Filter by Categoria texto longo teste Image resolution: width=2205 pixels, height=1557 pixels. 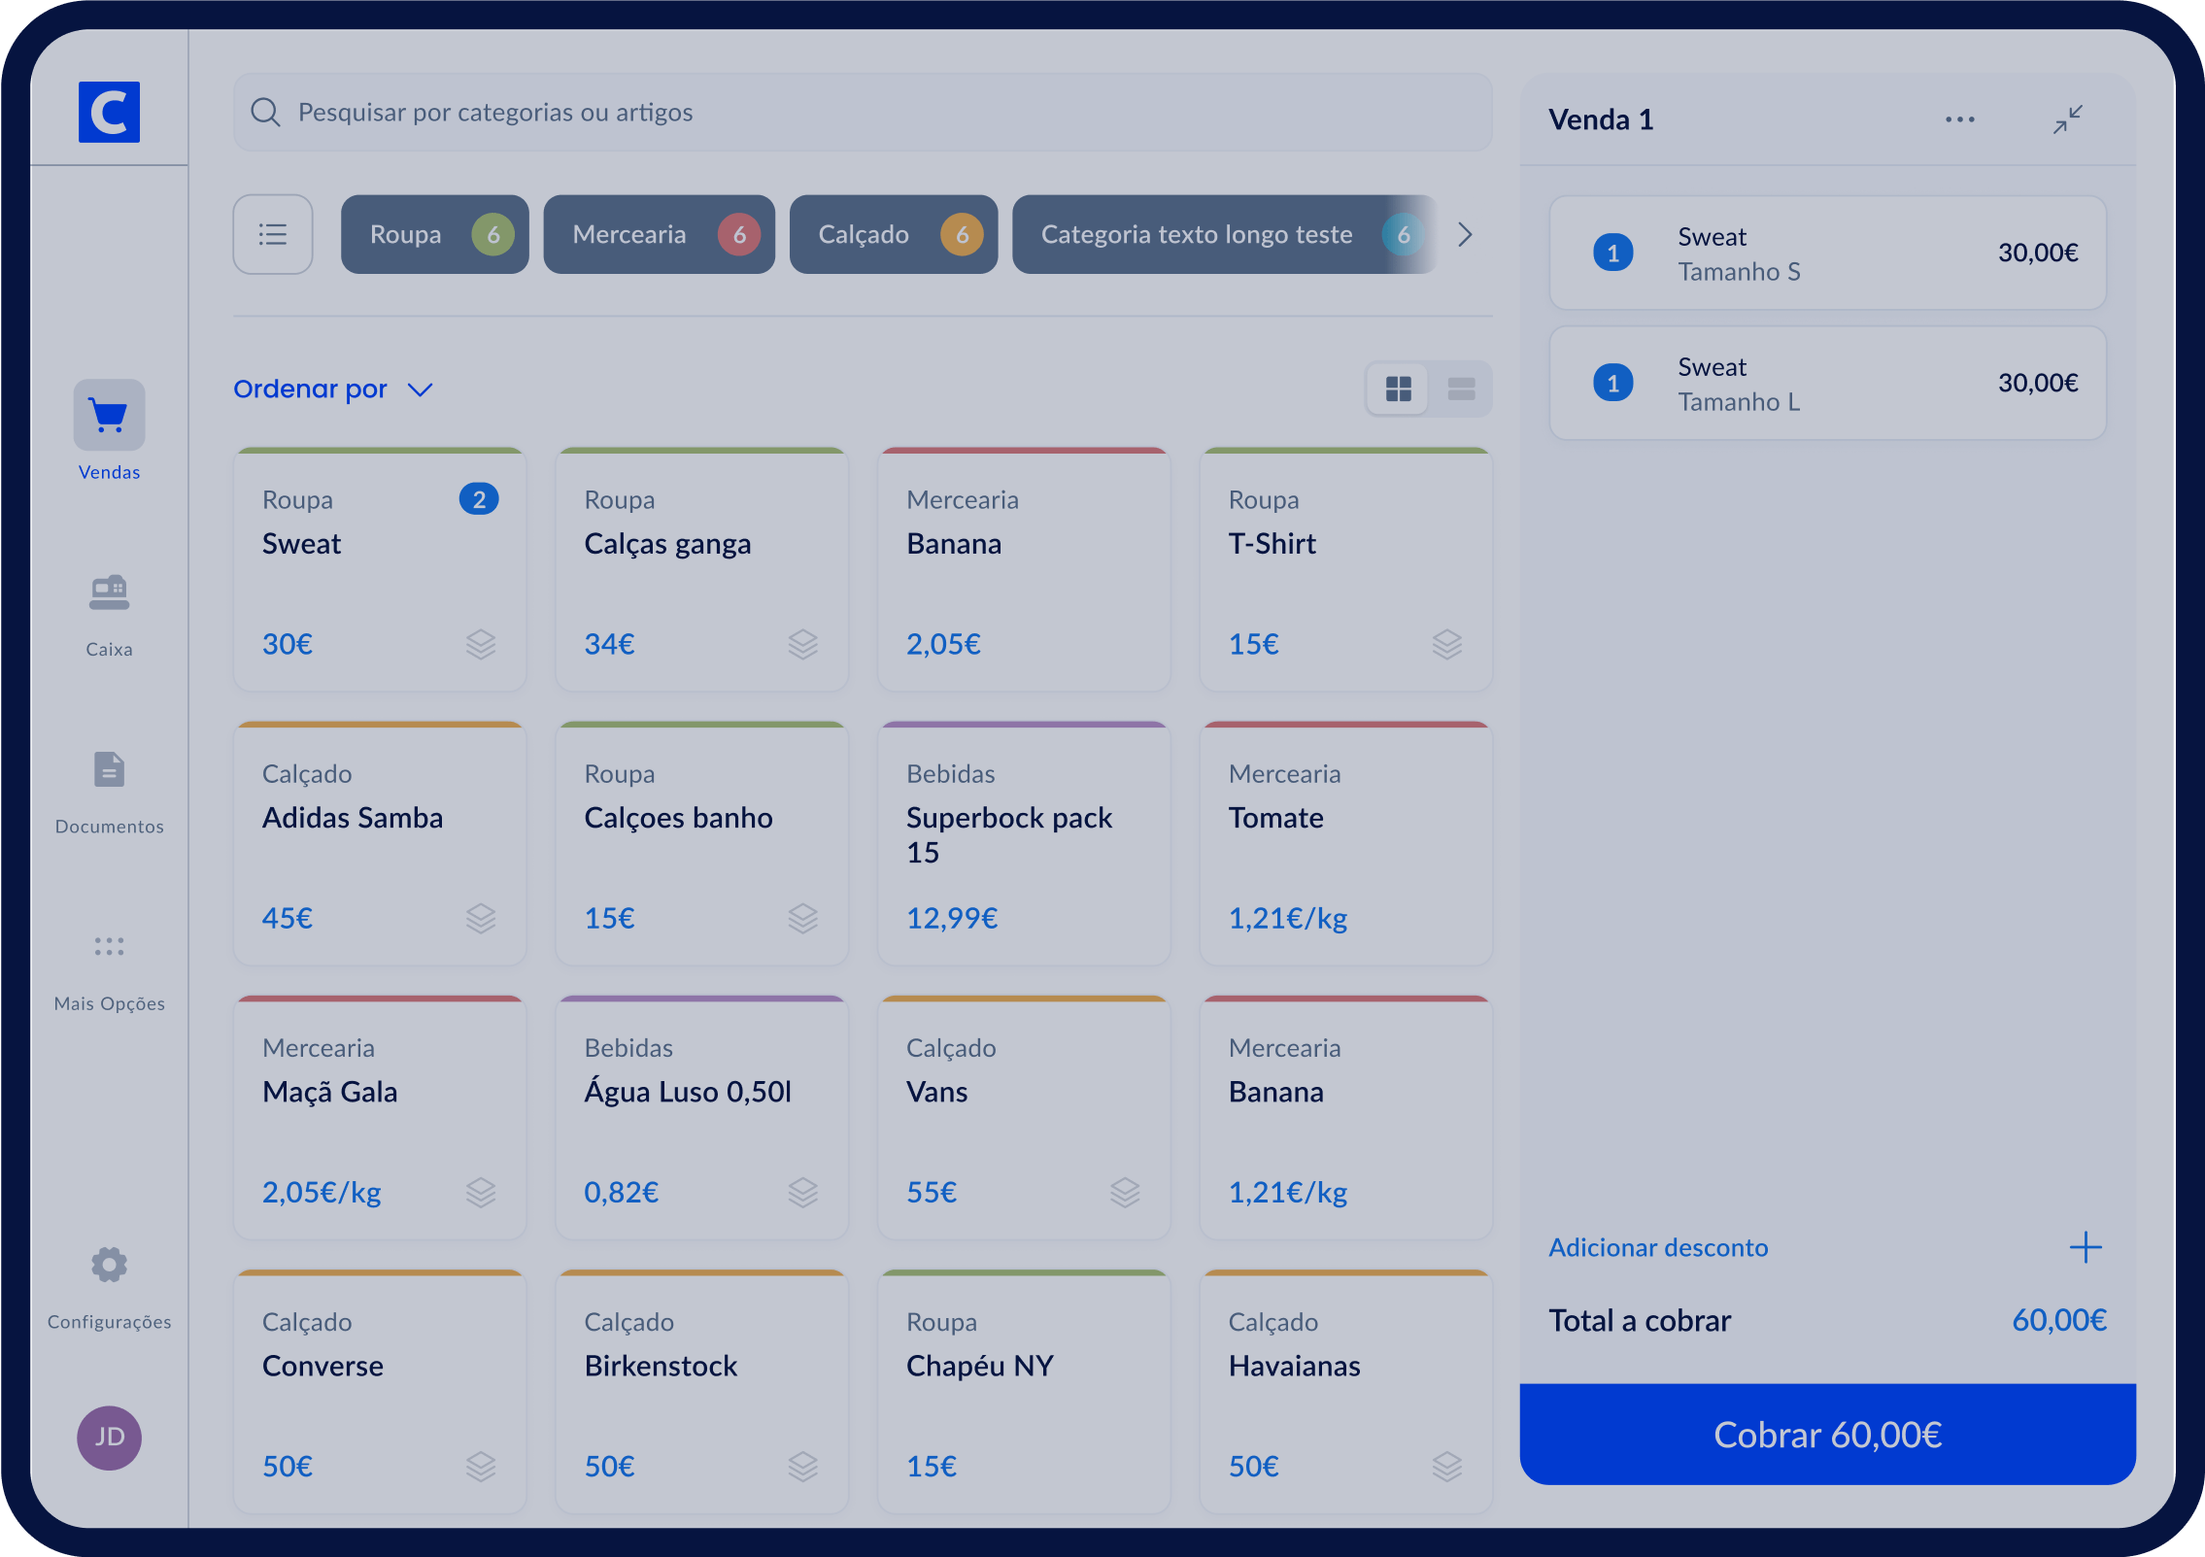tap(1224, 234)
